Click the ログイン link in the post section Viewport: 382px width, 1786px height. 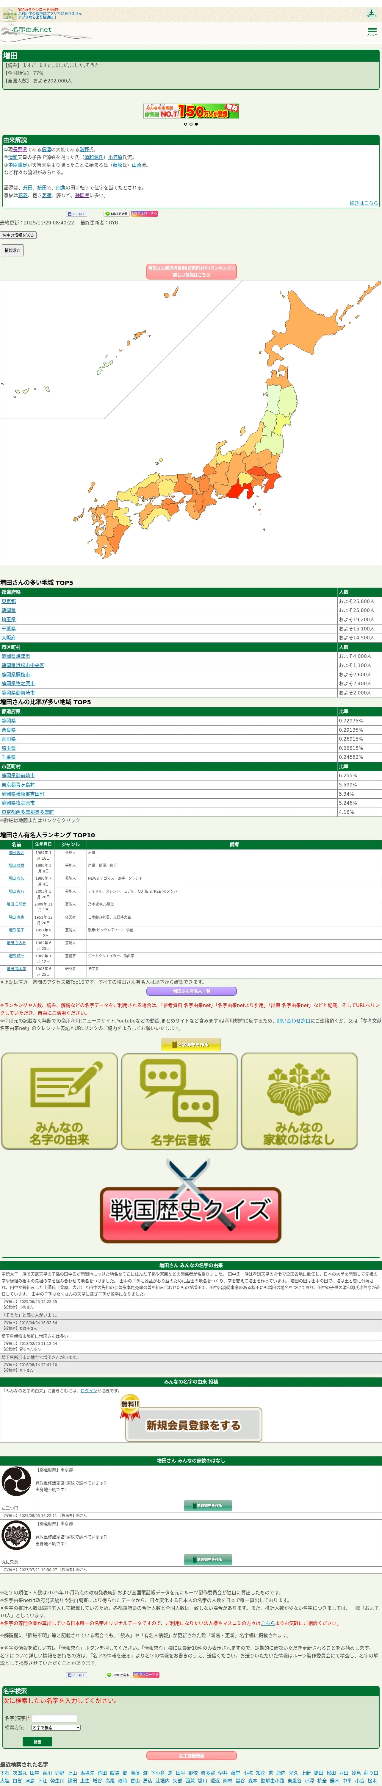point(89,1391)
